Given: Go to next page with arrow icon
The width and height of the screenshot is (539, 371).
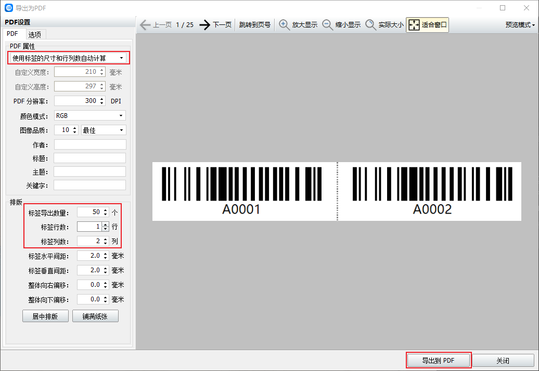Looking at the screenshot, I should (205, 24).
